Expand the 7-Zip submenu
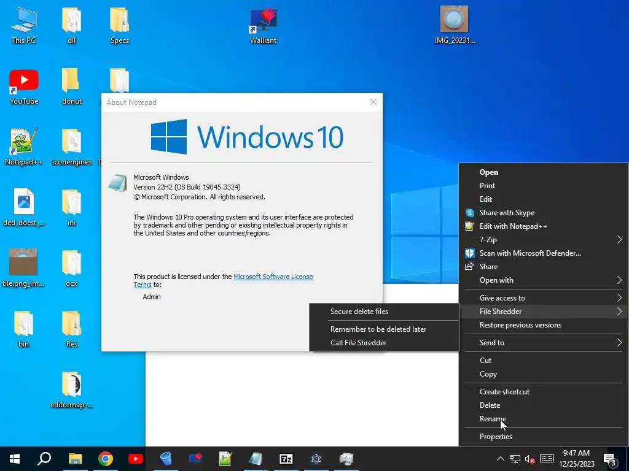Image resolution: width=629 pixels, height=471 pixels. point(544,240)
